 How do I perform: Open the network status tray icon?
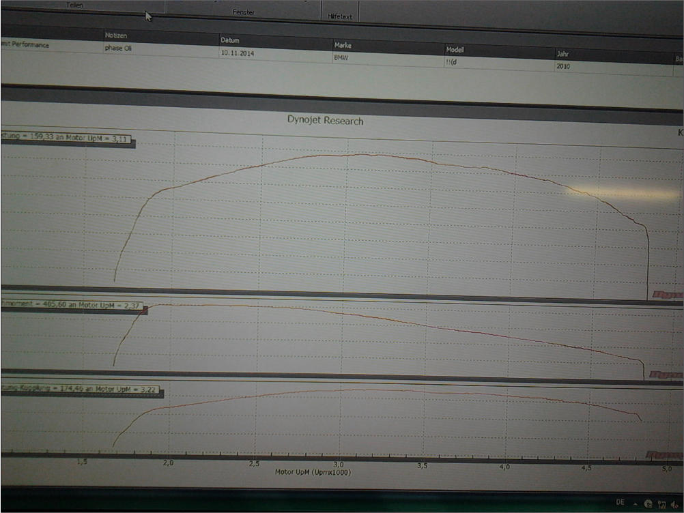pyautogui.click(x=661, y=505)
